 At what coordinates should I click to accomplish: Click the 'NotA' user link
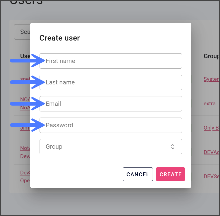[x=25, y=148]
